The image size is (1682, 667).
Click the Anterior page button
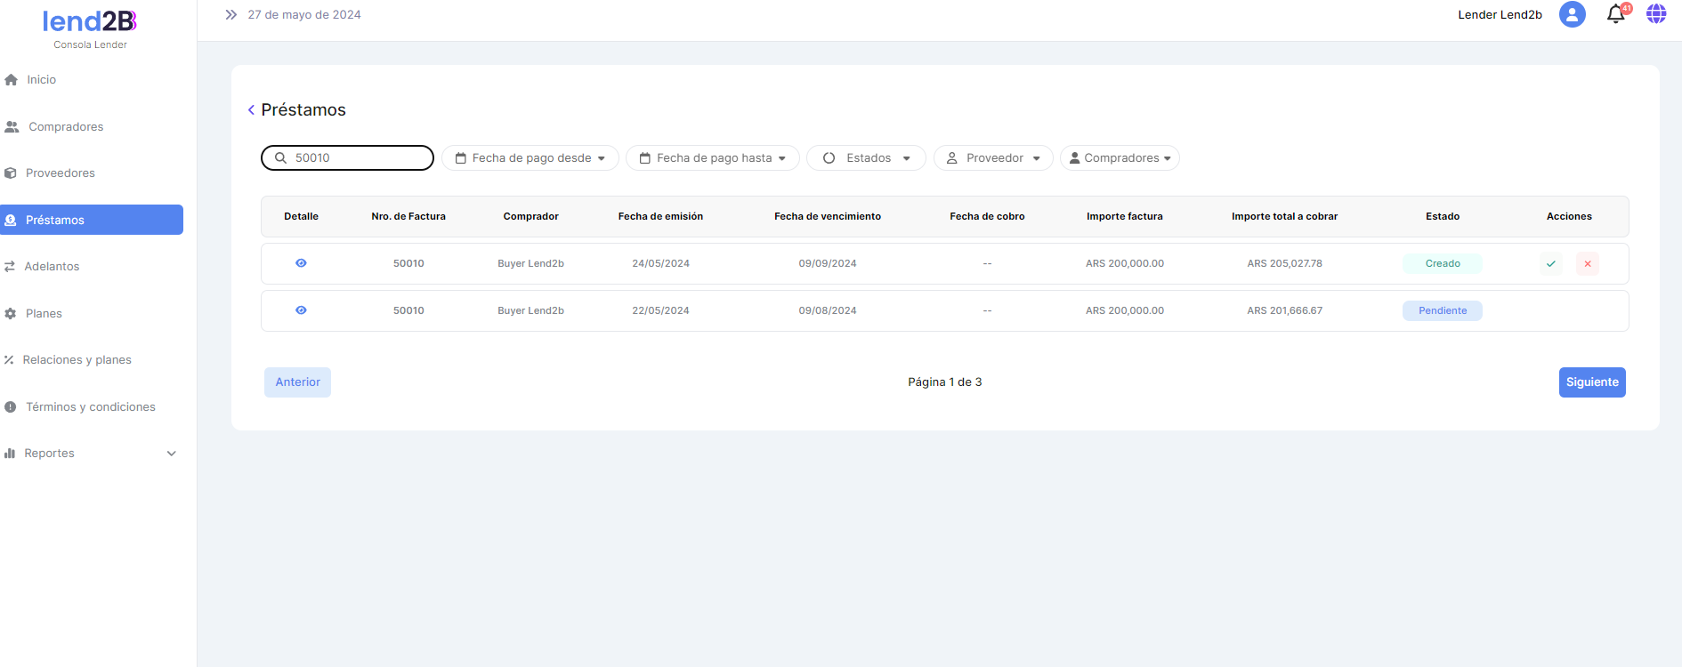click(x=297, y=382)
